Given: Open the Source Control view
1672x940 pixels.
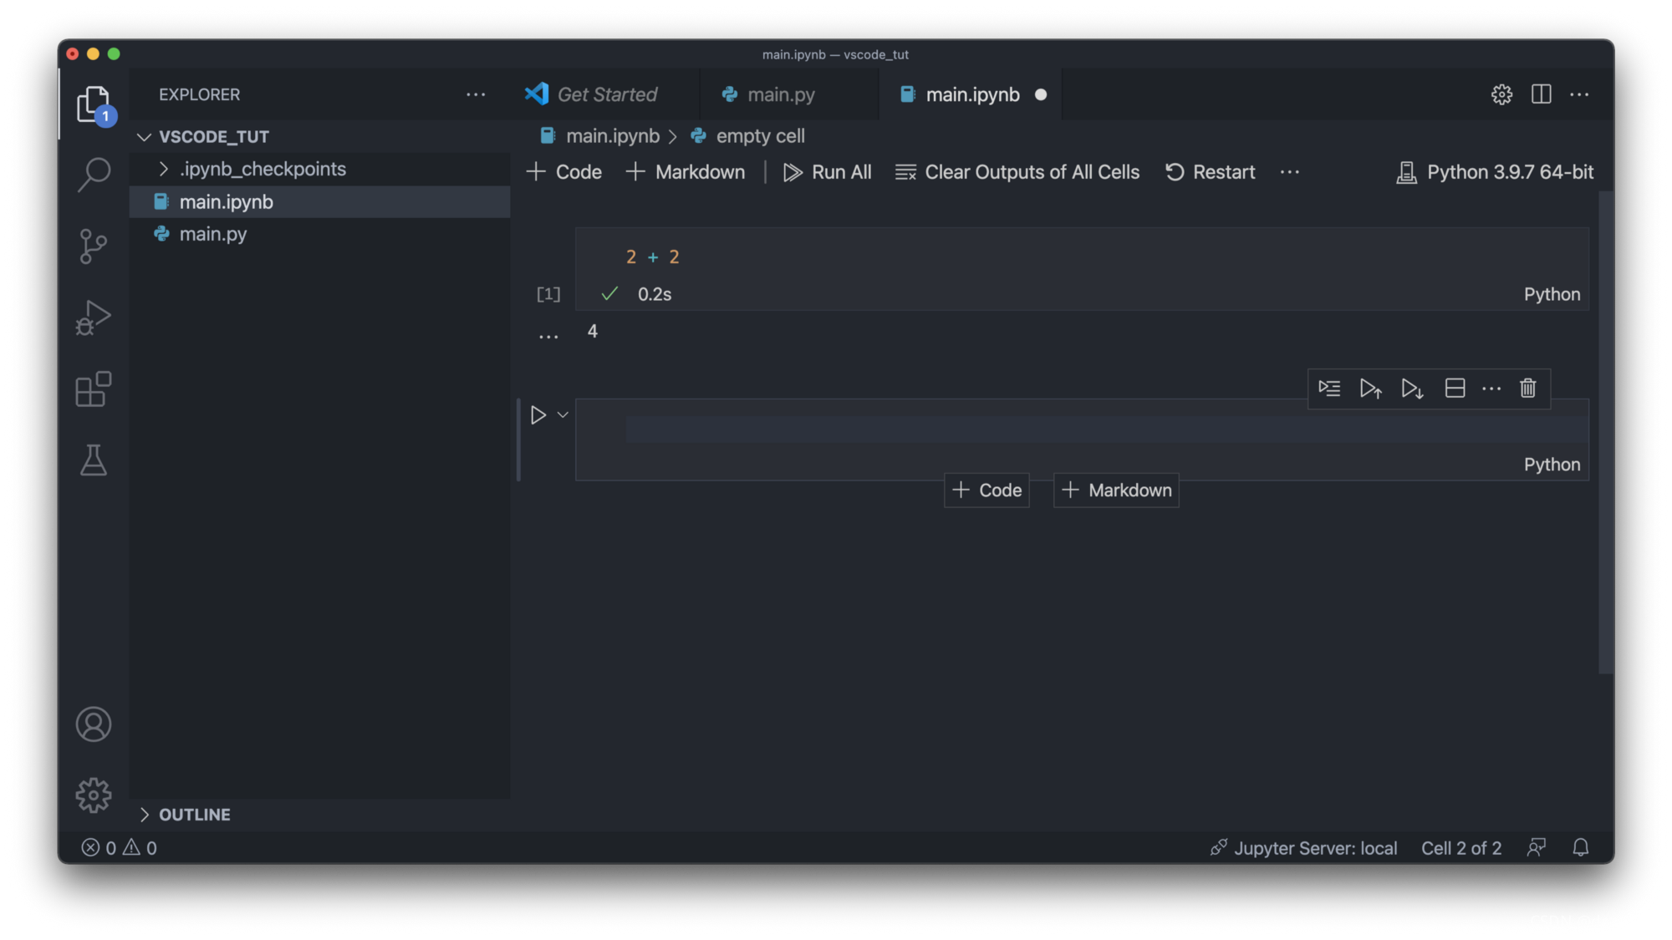Looking at the screenshot, I should tap(93, 245).
